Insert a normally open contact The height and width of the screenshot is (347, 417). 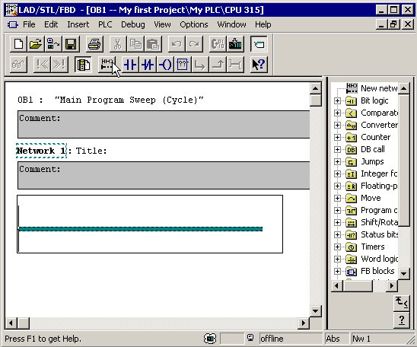click(x=130, y=65)
